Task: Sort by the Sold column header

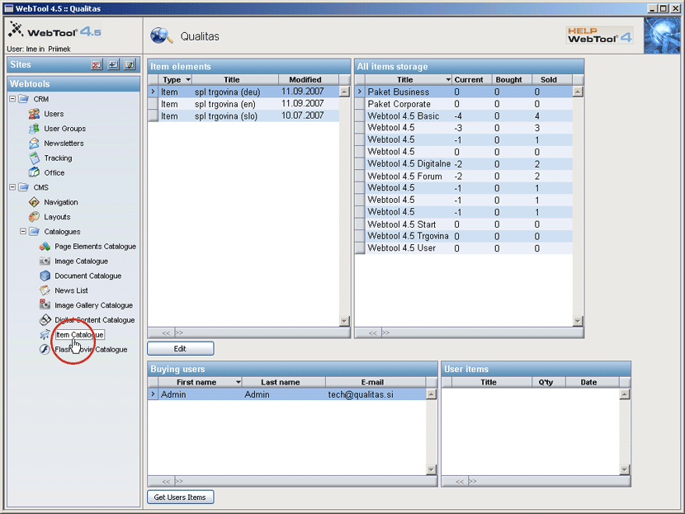Action: tap(549, 80)
